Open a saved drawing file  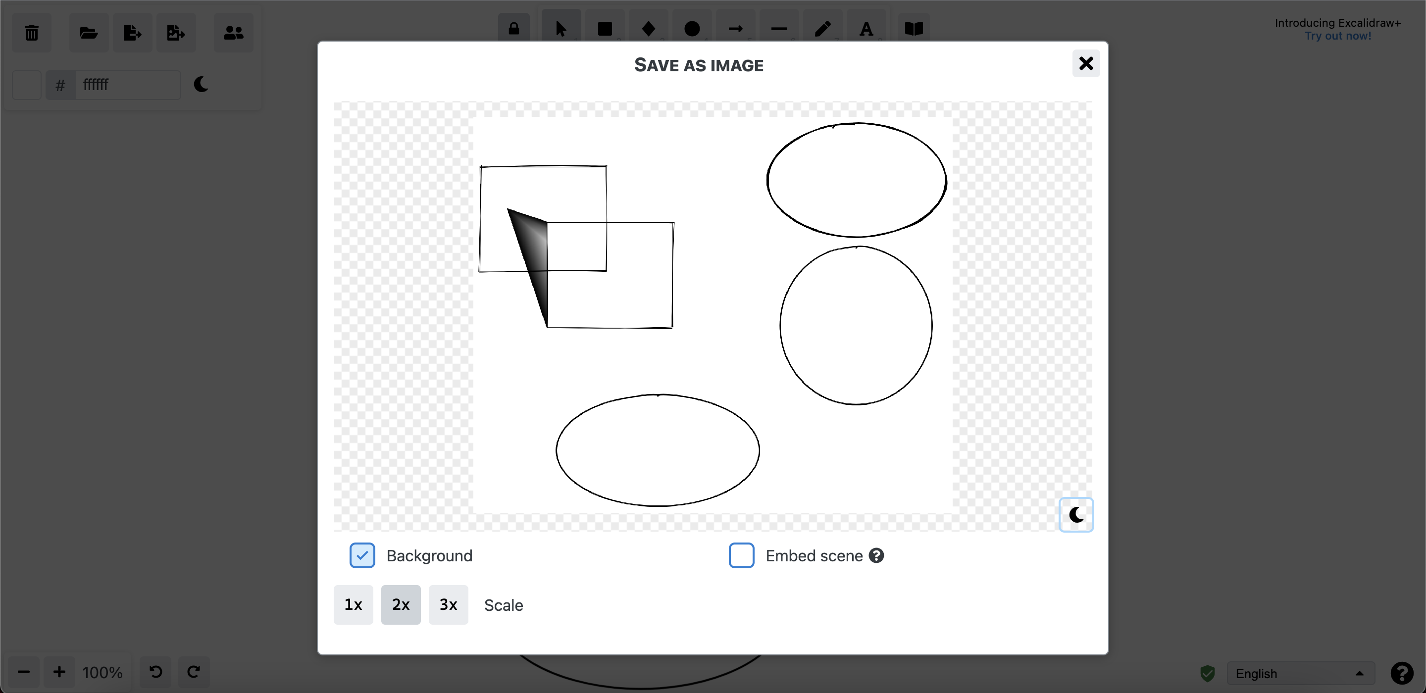[89, 33]
